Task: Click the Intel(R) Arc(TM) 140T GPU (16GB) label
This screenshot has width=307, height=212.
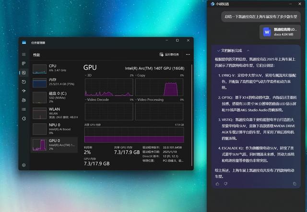Action: (x=154, y=68)
